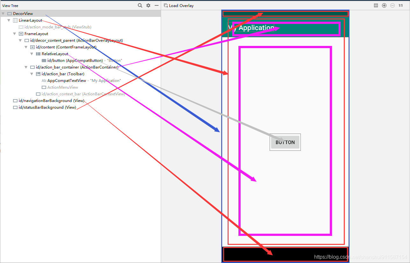Screen dimensions: 410x263
Task: Toggle the grid display icon
Action: pos(376,5)
